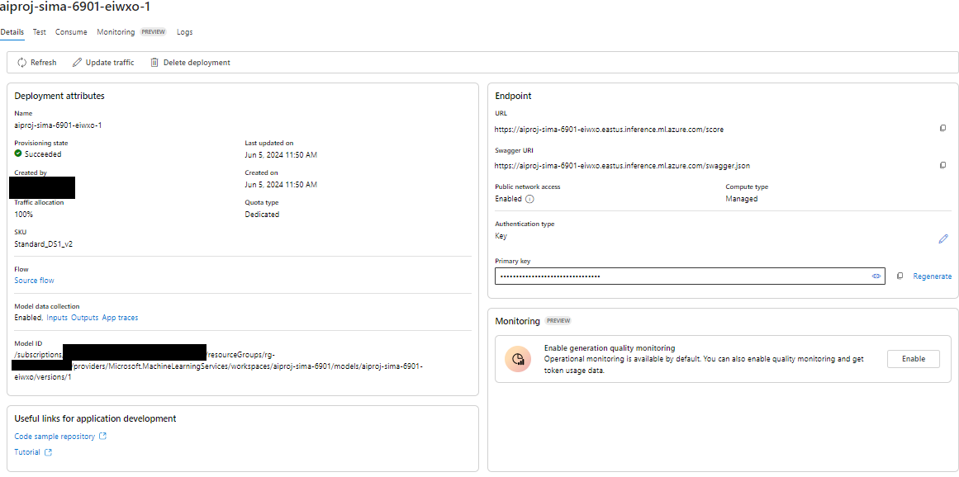Click the Refresh button label
The width and height of the screenshot is (959, 477).
click(x=44, y=62)
